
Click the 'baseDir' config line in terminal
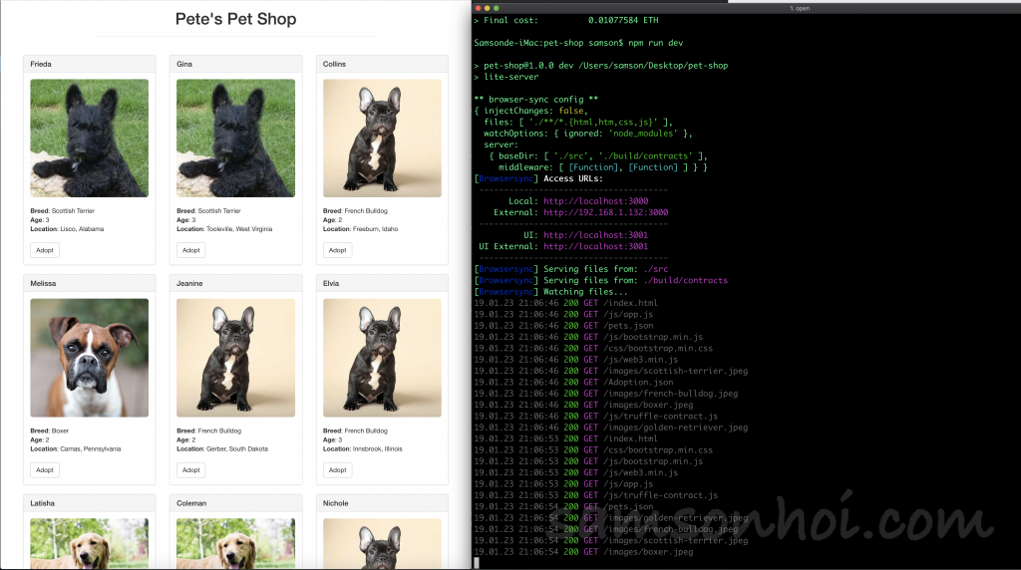[598, 155]
